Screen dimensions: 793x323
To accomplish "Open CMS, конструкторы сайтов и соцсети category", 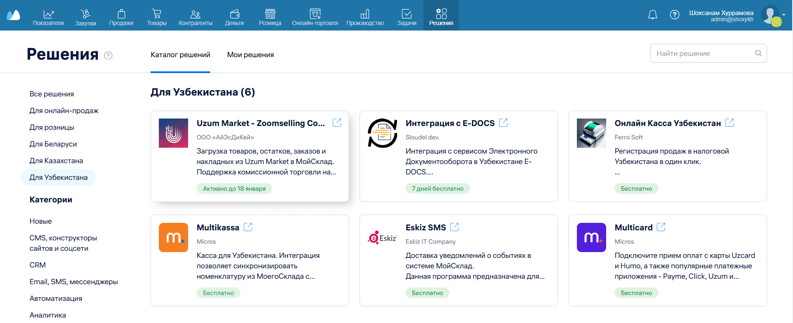I will coord(63,243).
